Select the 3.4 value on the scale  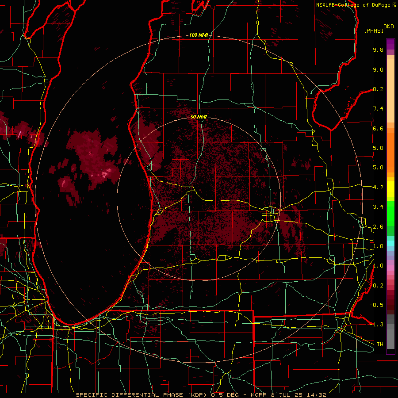click(x=378, y=207)
